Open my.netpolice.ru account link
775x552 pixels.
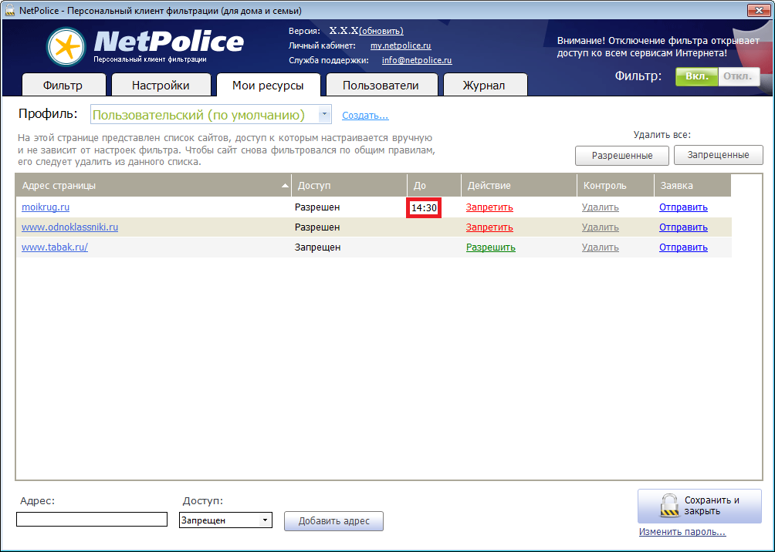point(401,45)
